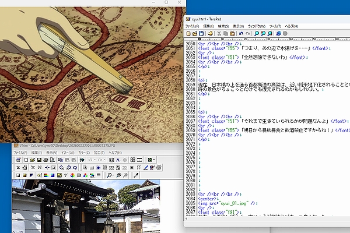Viewport: 350px width, 233px height.
Task: Click the rotate icon in JTrim toolbar
Action: pos(75,167)
